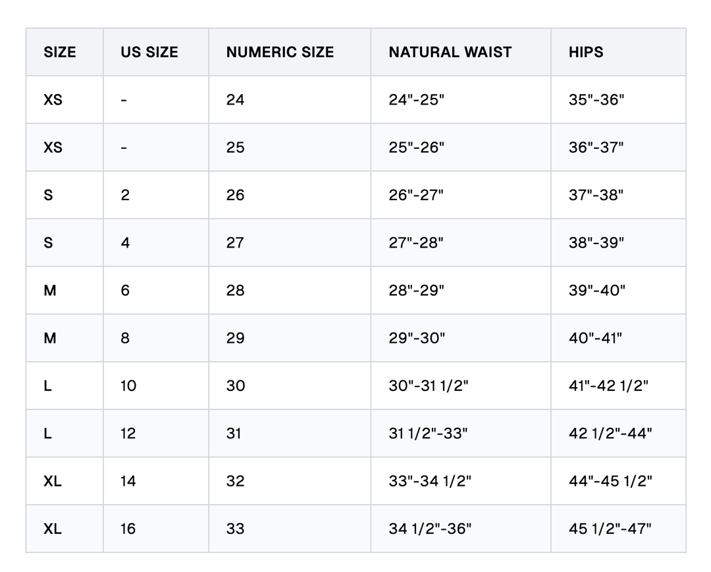This screenshot has width=711, height=572.
Task: Click the SIZE column header
Action: click(60, 53)
